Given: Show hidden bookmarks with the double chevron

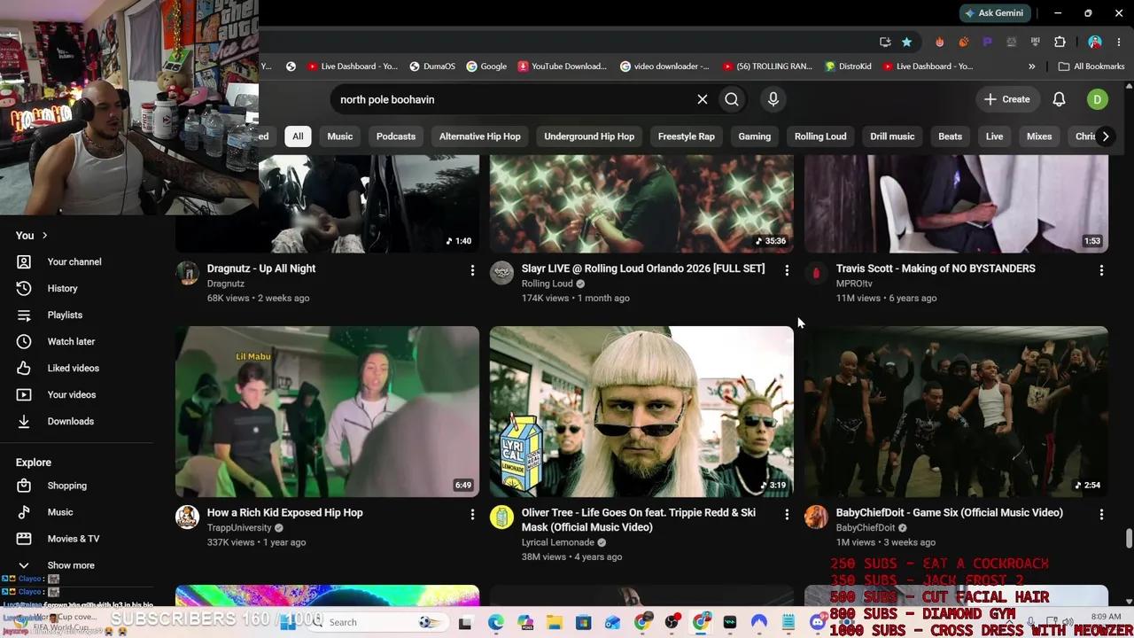Looking at the screenshot, I should coord(1031,66).
